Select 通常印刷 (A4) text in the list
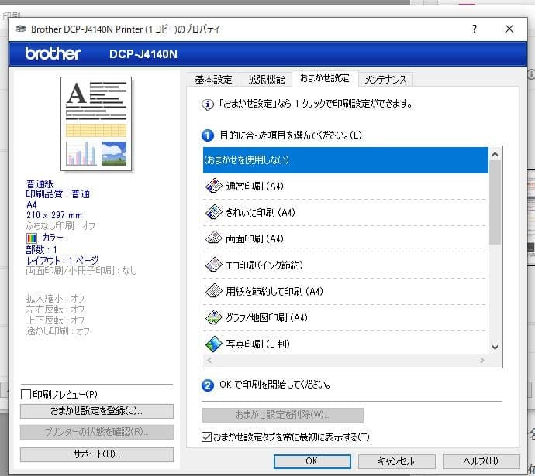 tap(254, 187)
